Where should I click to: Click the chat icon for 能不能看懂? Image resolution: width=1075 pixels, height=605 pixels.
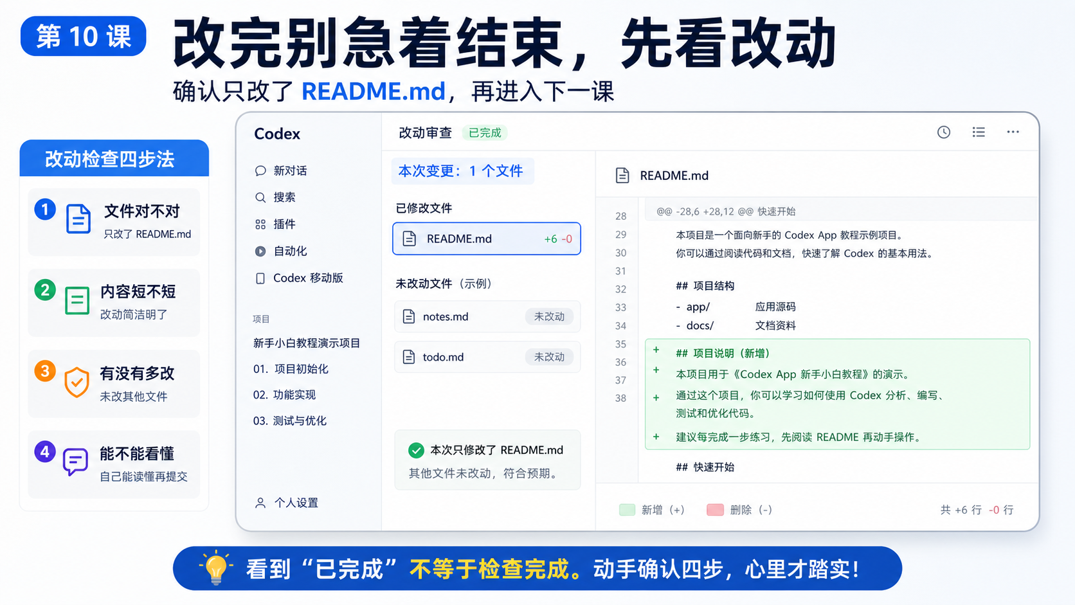pos(75,462)
